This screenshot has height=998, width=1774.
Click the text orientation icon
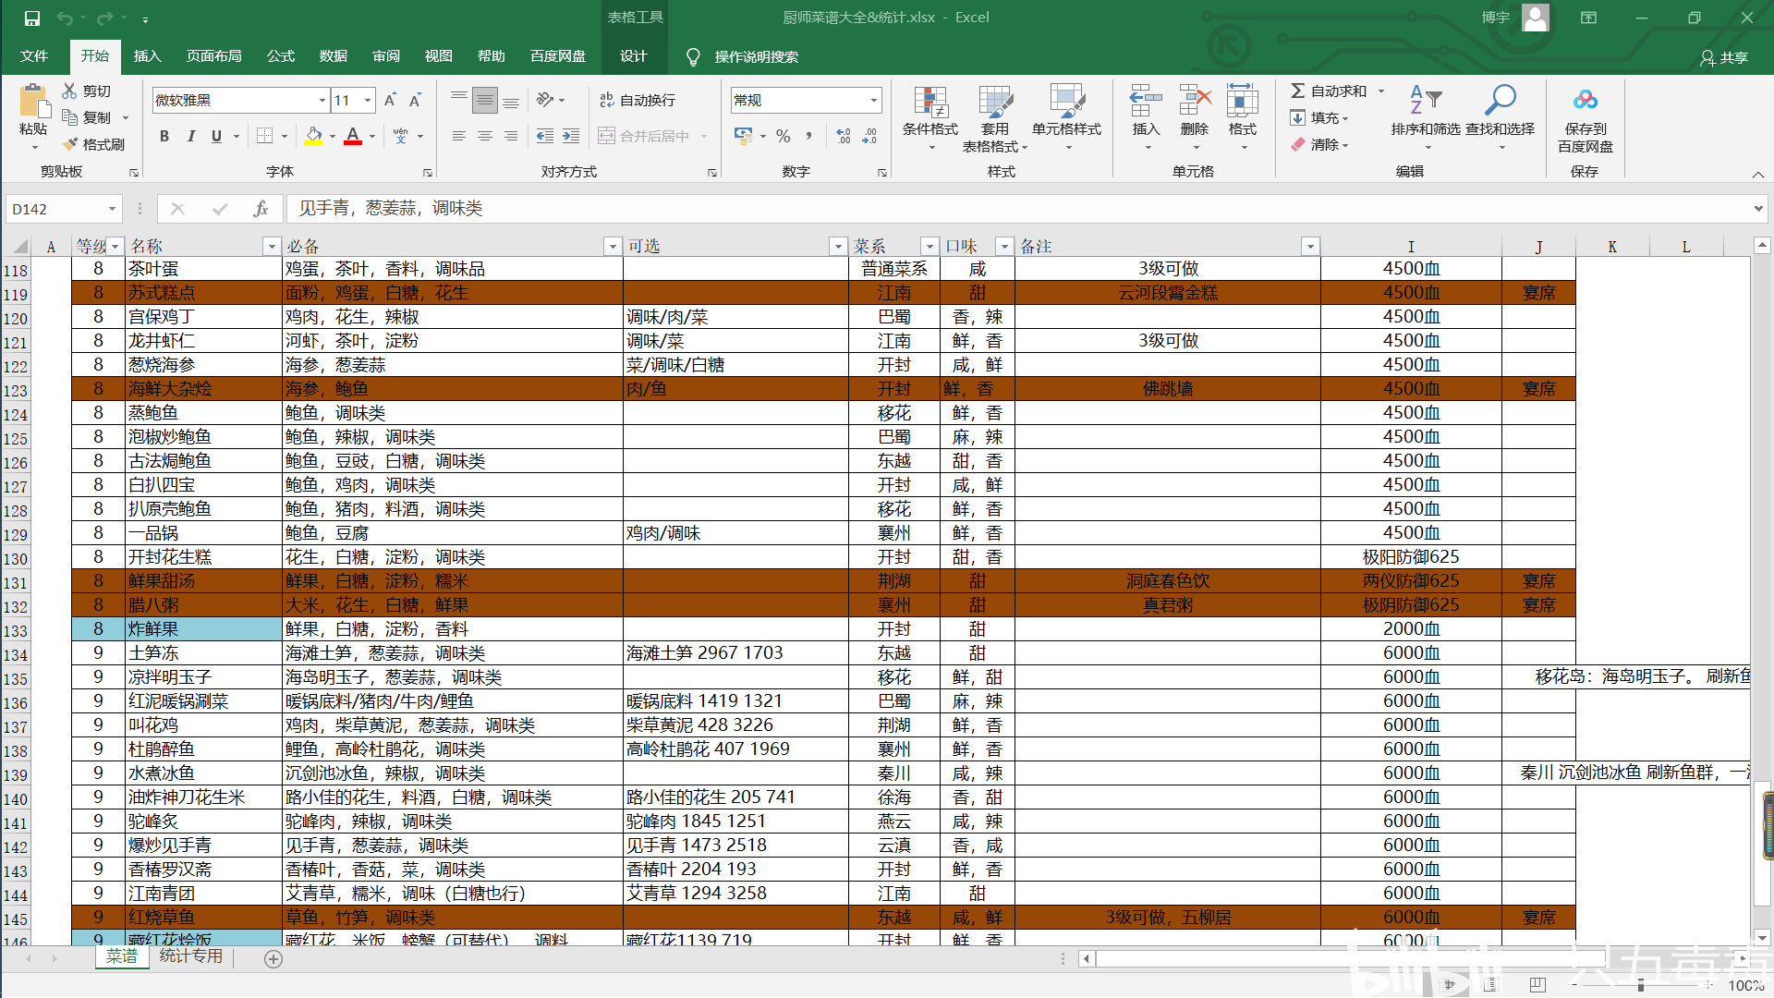click(x=545, y=100)
